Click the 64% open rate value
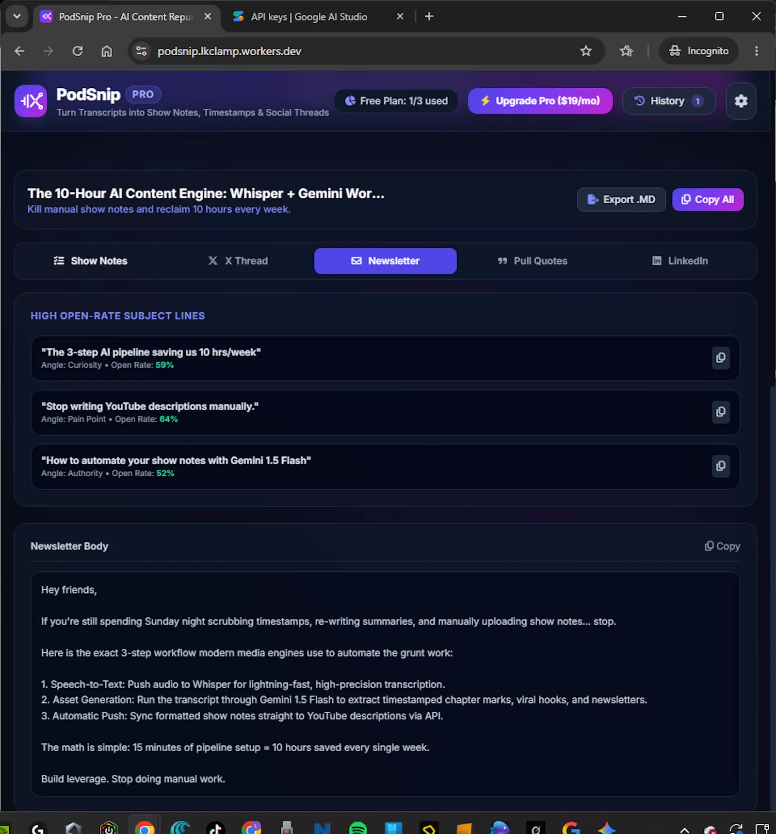776x834 pixels. click(x=168, y=419)
